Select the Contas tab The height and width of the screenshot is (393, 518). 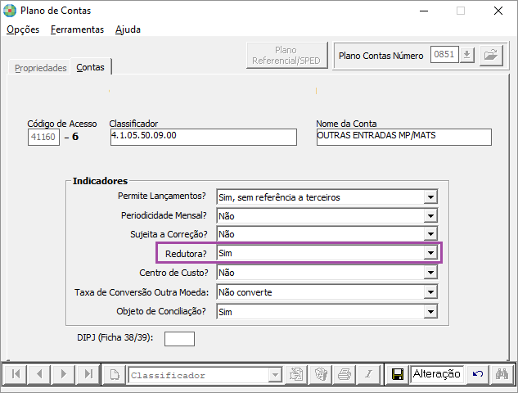point(90,67)
